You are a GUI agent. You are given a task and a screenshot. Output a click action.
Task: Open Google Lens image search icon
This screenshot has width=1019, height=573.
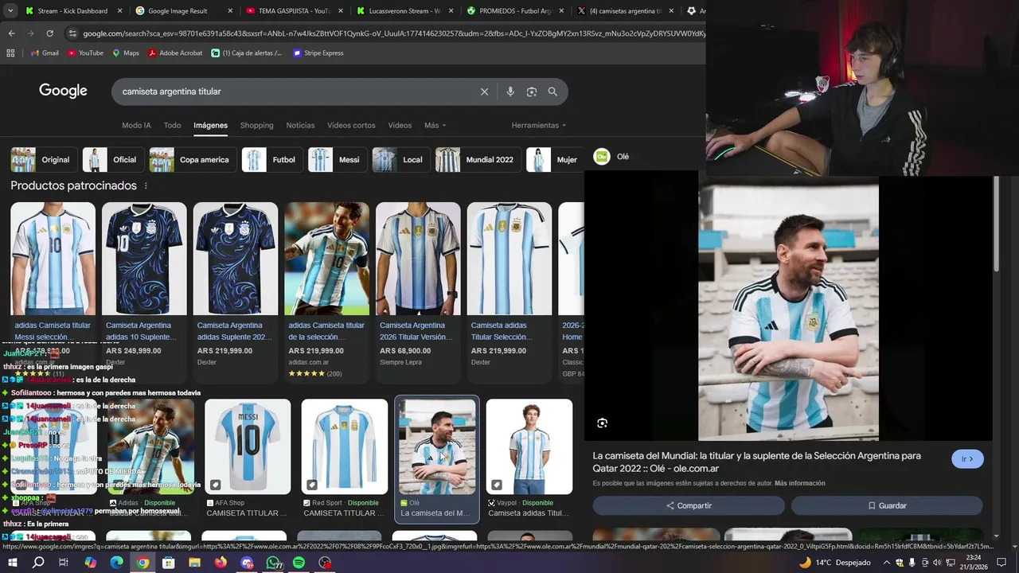(532, 92)
